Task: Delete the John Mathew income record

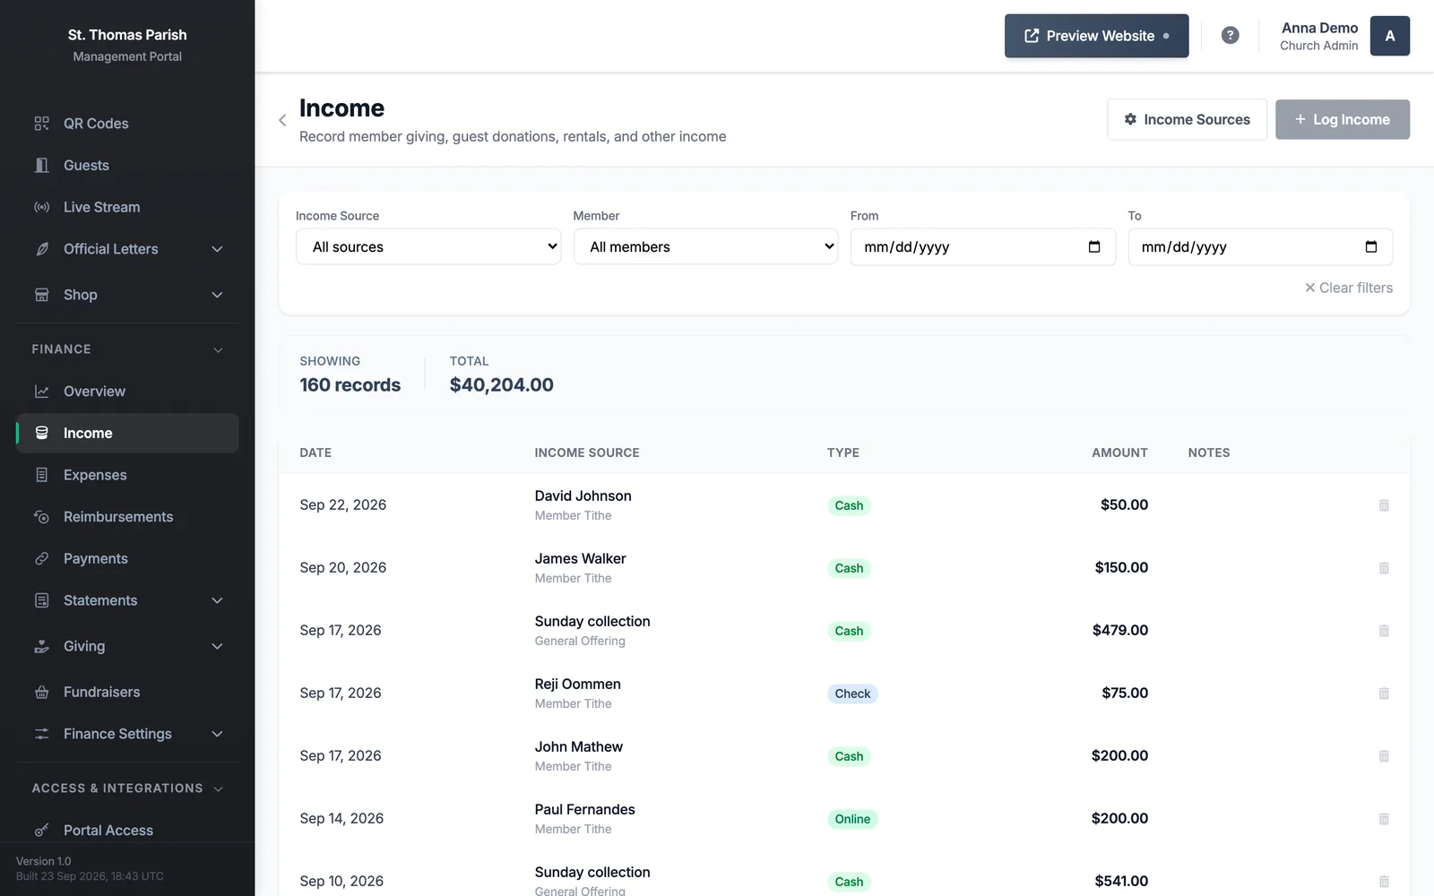Action: (x=1384, y=756)
